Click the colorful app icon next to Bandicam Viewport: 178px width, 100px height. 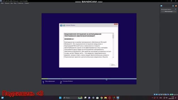coord(114,98)
